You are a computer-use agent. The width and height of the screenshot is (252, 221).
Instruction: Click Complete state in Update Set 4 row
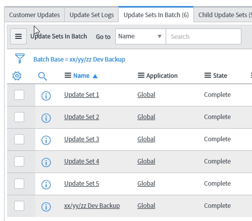coord(217,161)
